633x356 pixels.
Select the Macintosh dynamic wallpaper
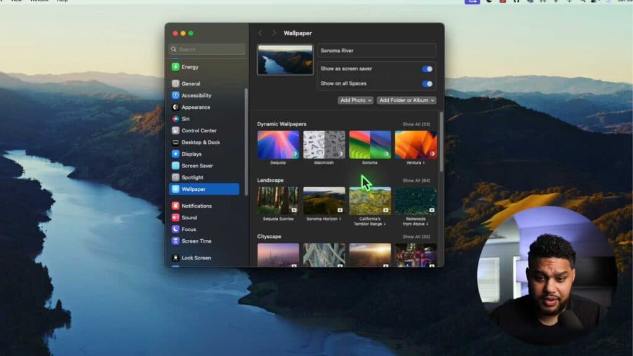pos(324,145)
